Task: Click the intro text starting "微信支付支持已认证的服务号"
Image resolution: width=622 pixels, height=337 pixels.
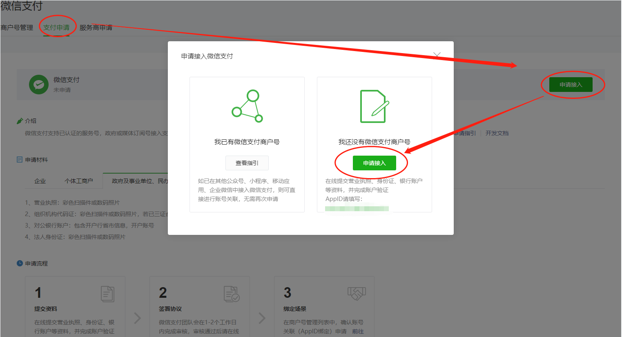Action: tap(96, 133)
